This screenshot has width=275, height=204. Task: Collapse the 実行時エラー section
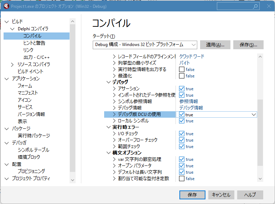109,127
